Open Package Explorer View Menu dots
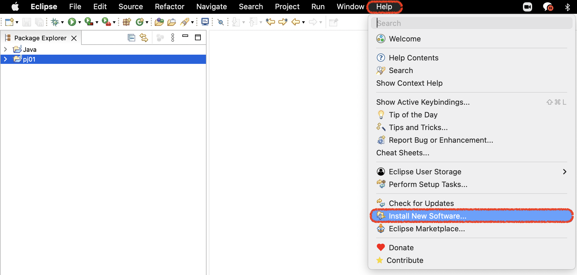577x275 pixels. (x=173, y=38)
